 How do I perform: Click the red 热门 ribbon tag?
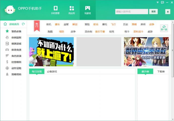coord(37,26)
